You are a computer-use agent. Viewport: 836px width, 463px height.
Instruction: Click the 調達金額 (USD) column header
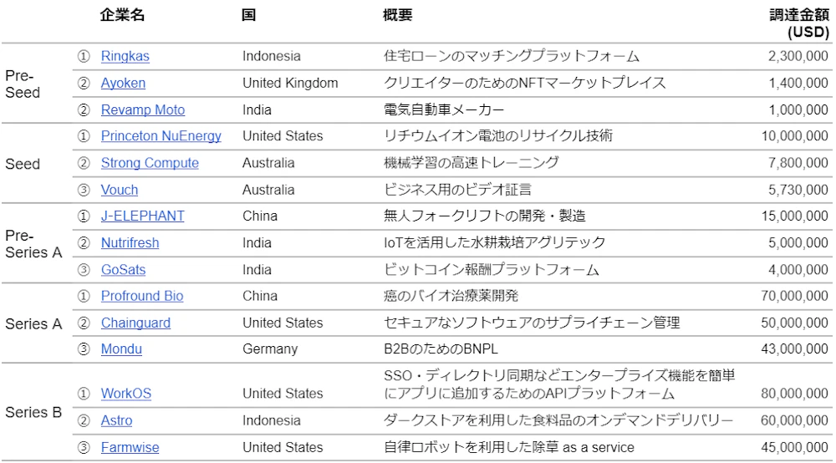[799, 23]
